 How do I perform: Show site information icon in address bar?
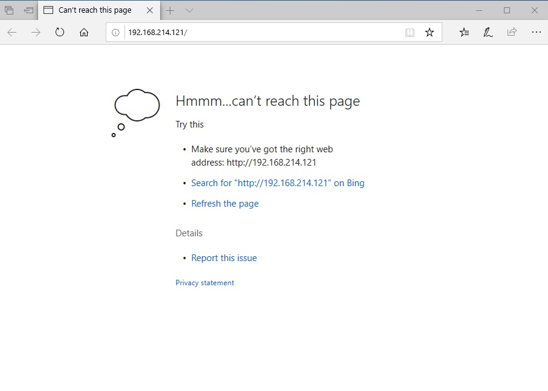[x=115, y=33]
